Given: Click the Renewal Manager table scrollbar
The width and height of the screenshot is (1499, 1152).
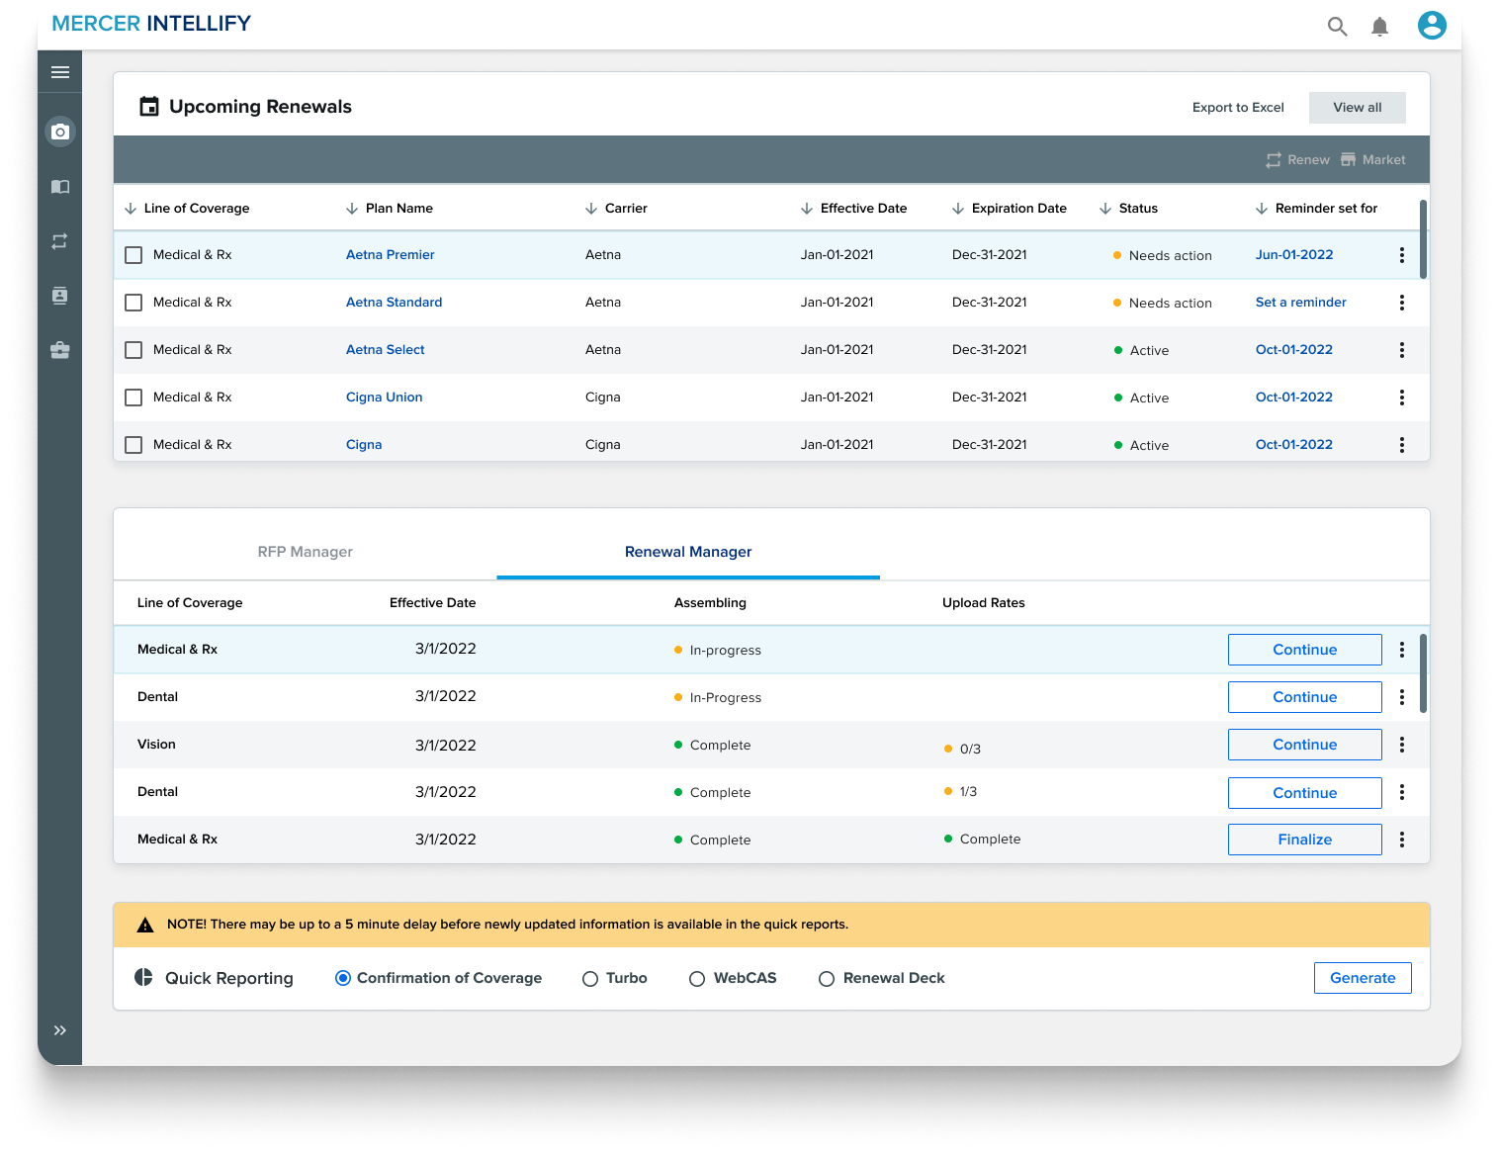Looking at the screenshot, I should [x=1423, y=673].
